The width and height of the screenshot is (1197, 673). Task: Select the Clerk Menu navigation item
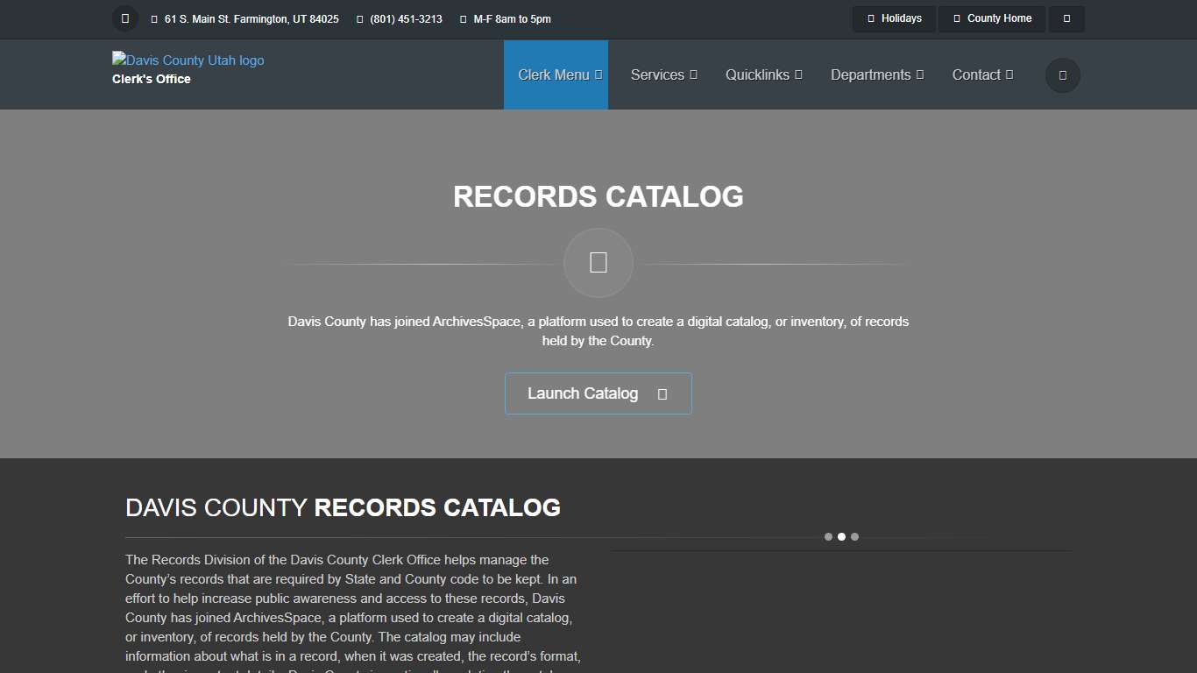click(x=556, y=74)
